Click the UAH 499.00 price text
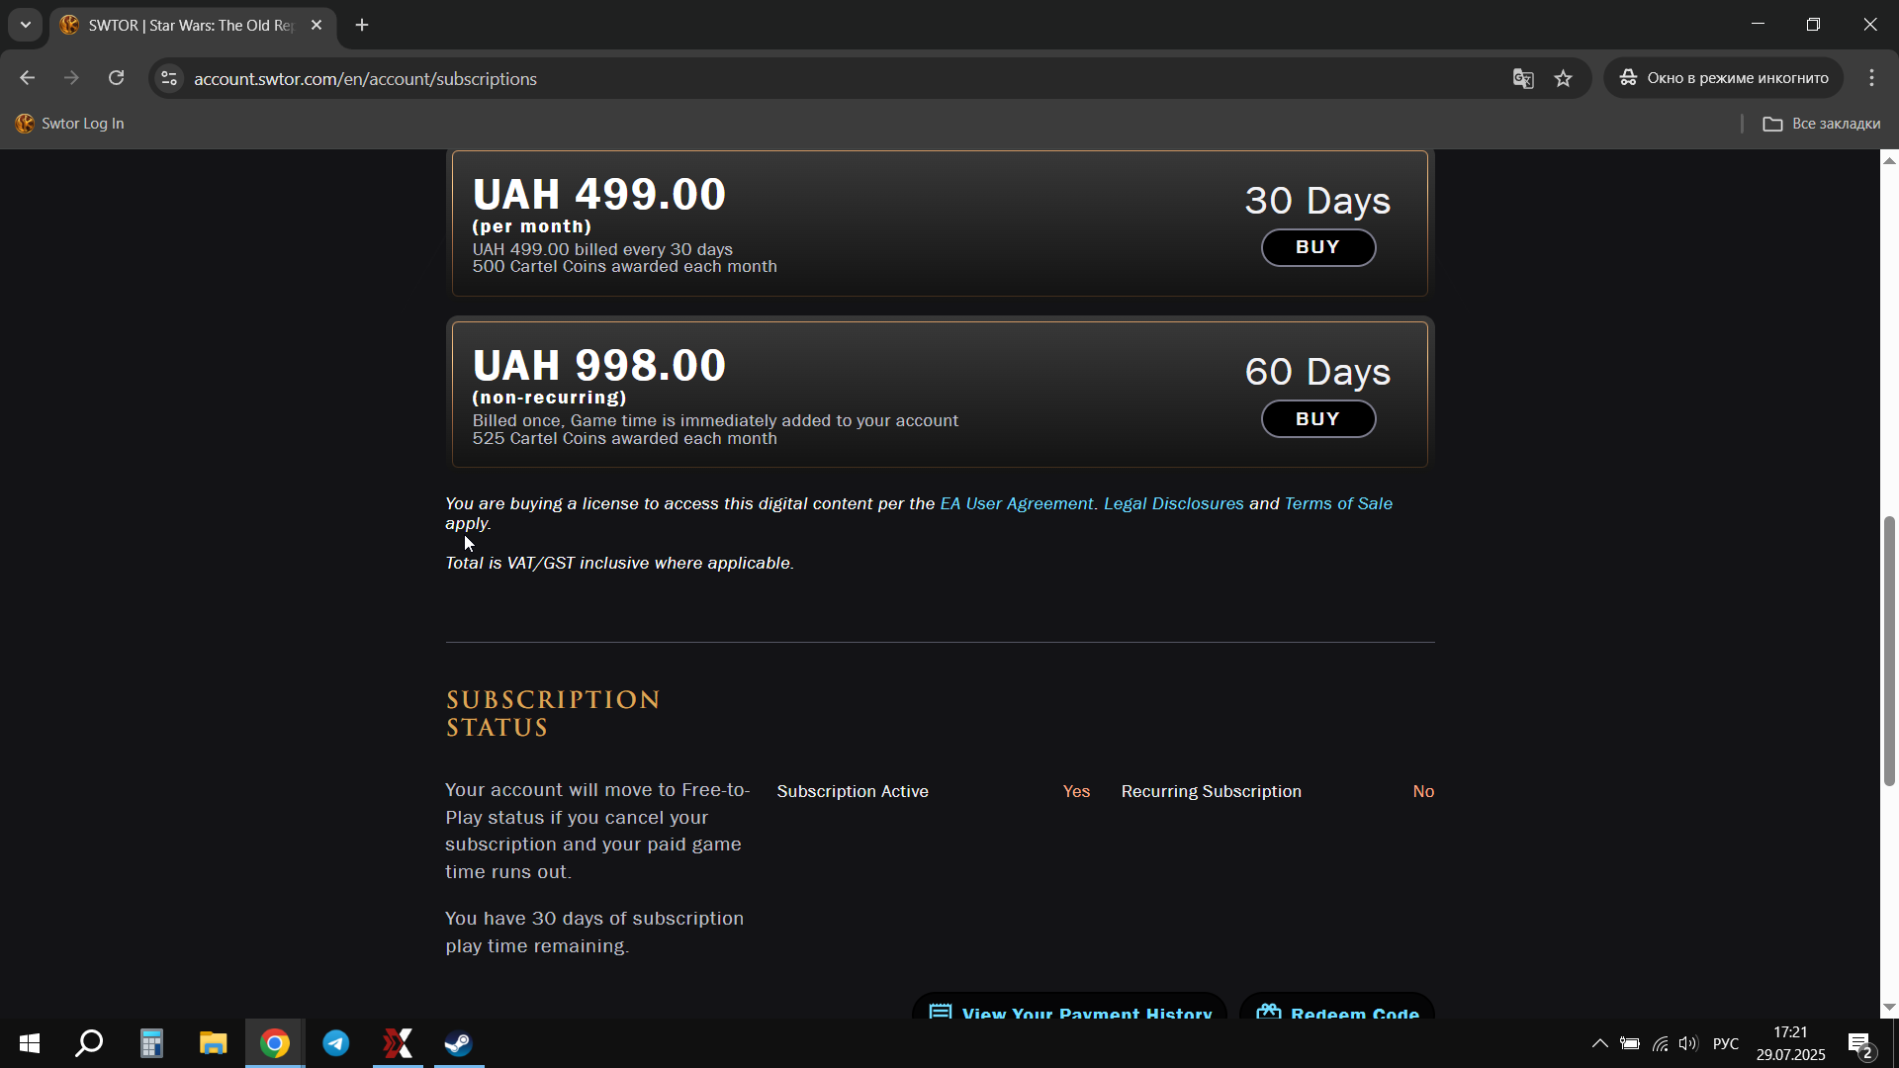The width and height of the screenshot is (1899, 1068). point(599,195)
